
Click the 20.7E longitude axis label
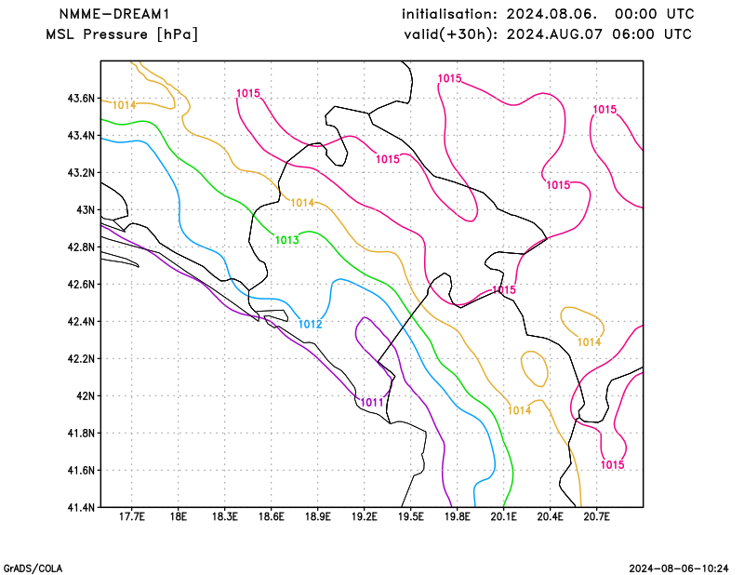(597, 516)
